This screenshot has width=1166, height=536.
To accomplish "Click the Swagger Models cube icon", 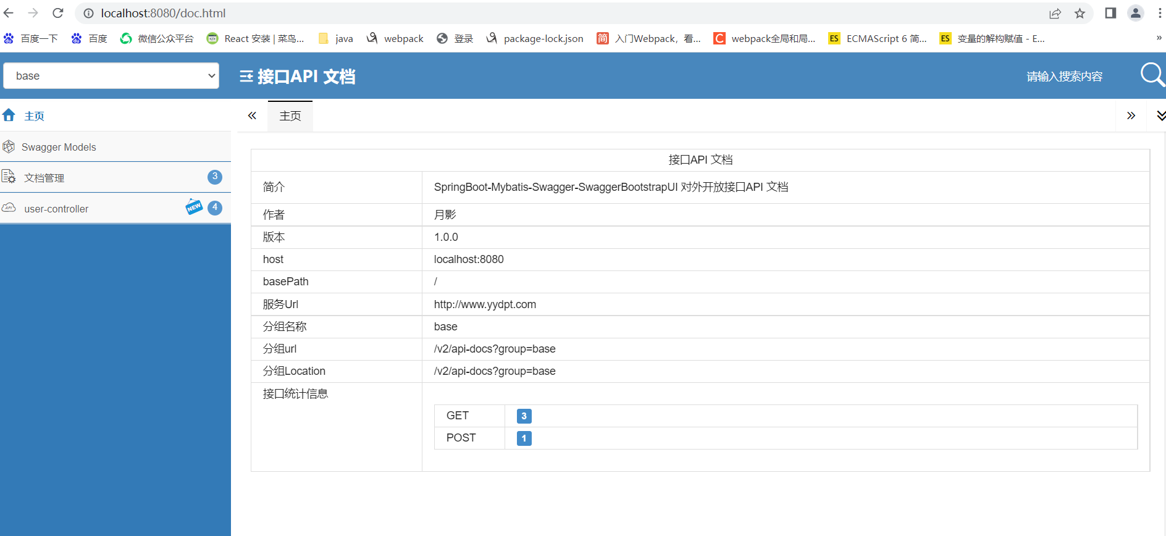I will 9,146.
